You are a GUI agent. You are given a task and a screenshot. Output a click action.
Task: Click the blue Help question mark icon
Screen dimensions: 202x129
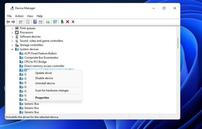click(x=35, y=22)
